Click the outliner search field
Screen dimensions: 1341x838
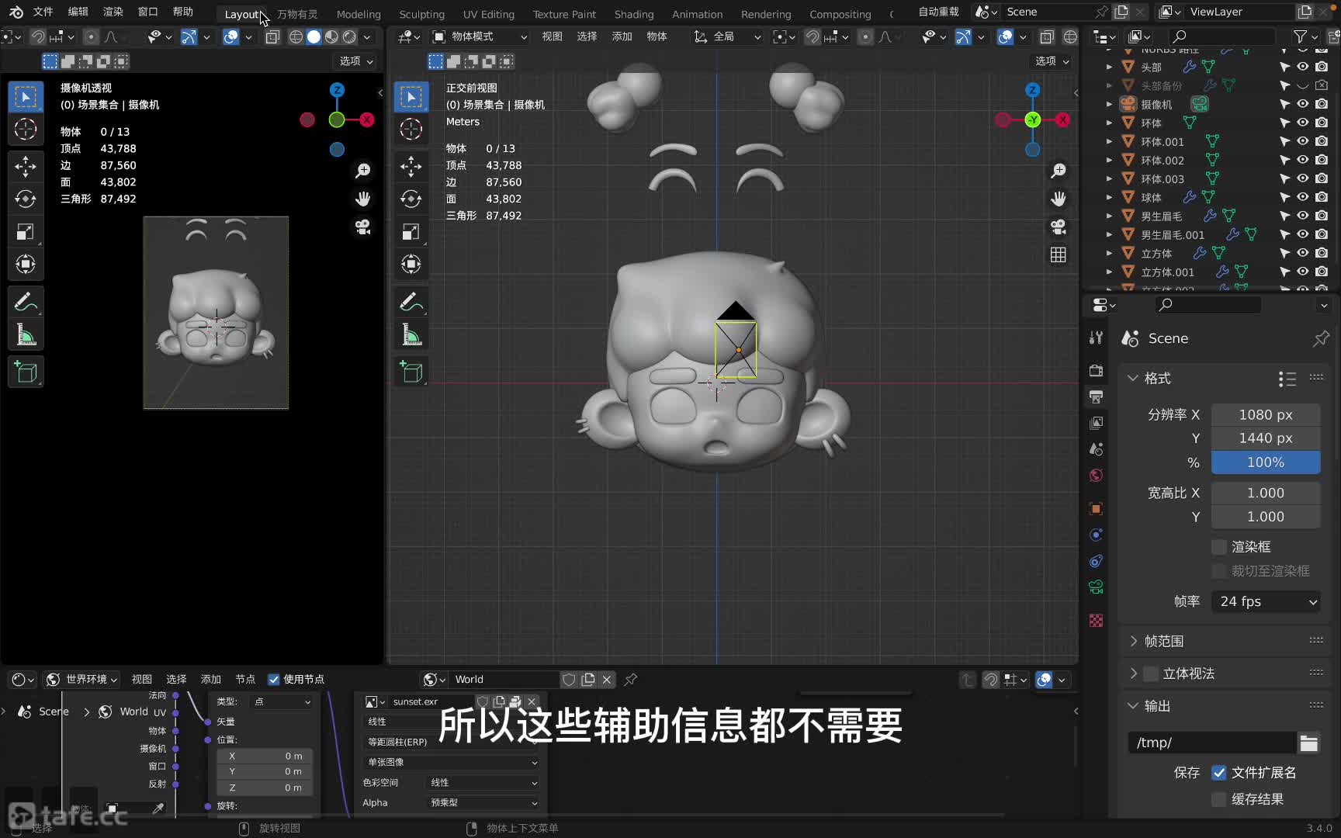coord(1223,36)
